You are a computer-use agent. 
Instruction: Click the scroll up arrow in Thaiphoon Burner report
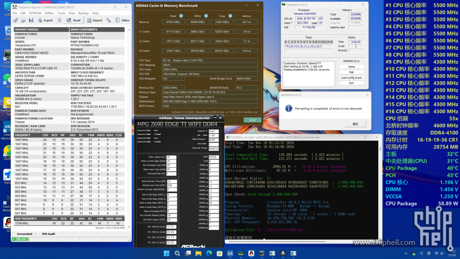coord(129,30)
